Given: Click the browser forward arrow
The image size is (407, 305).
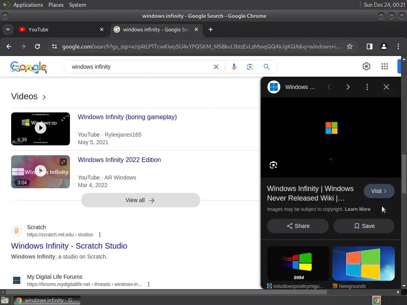Looking at the screenshot, I should tap(23, 46).
